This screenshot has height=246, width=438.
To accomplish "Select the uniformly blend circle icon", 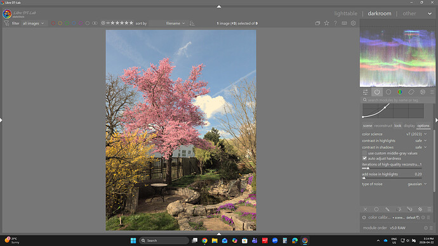I will pyautogui.click(x=376, y=209).
